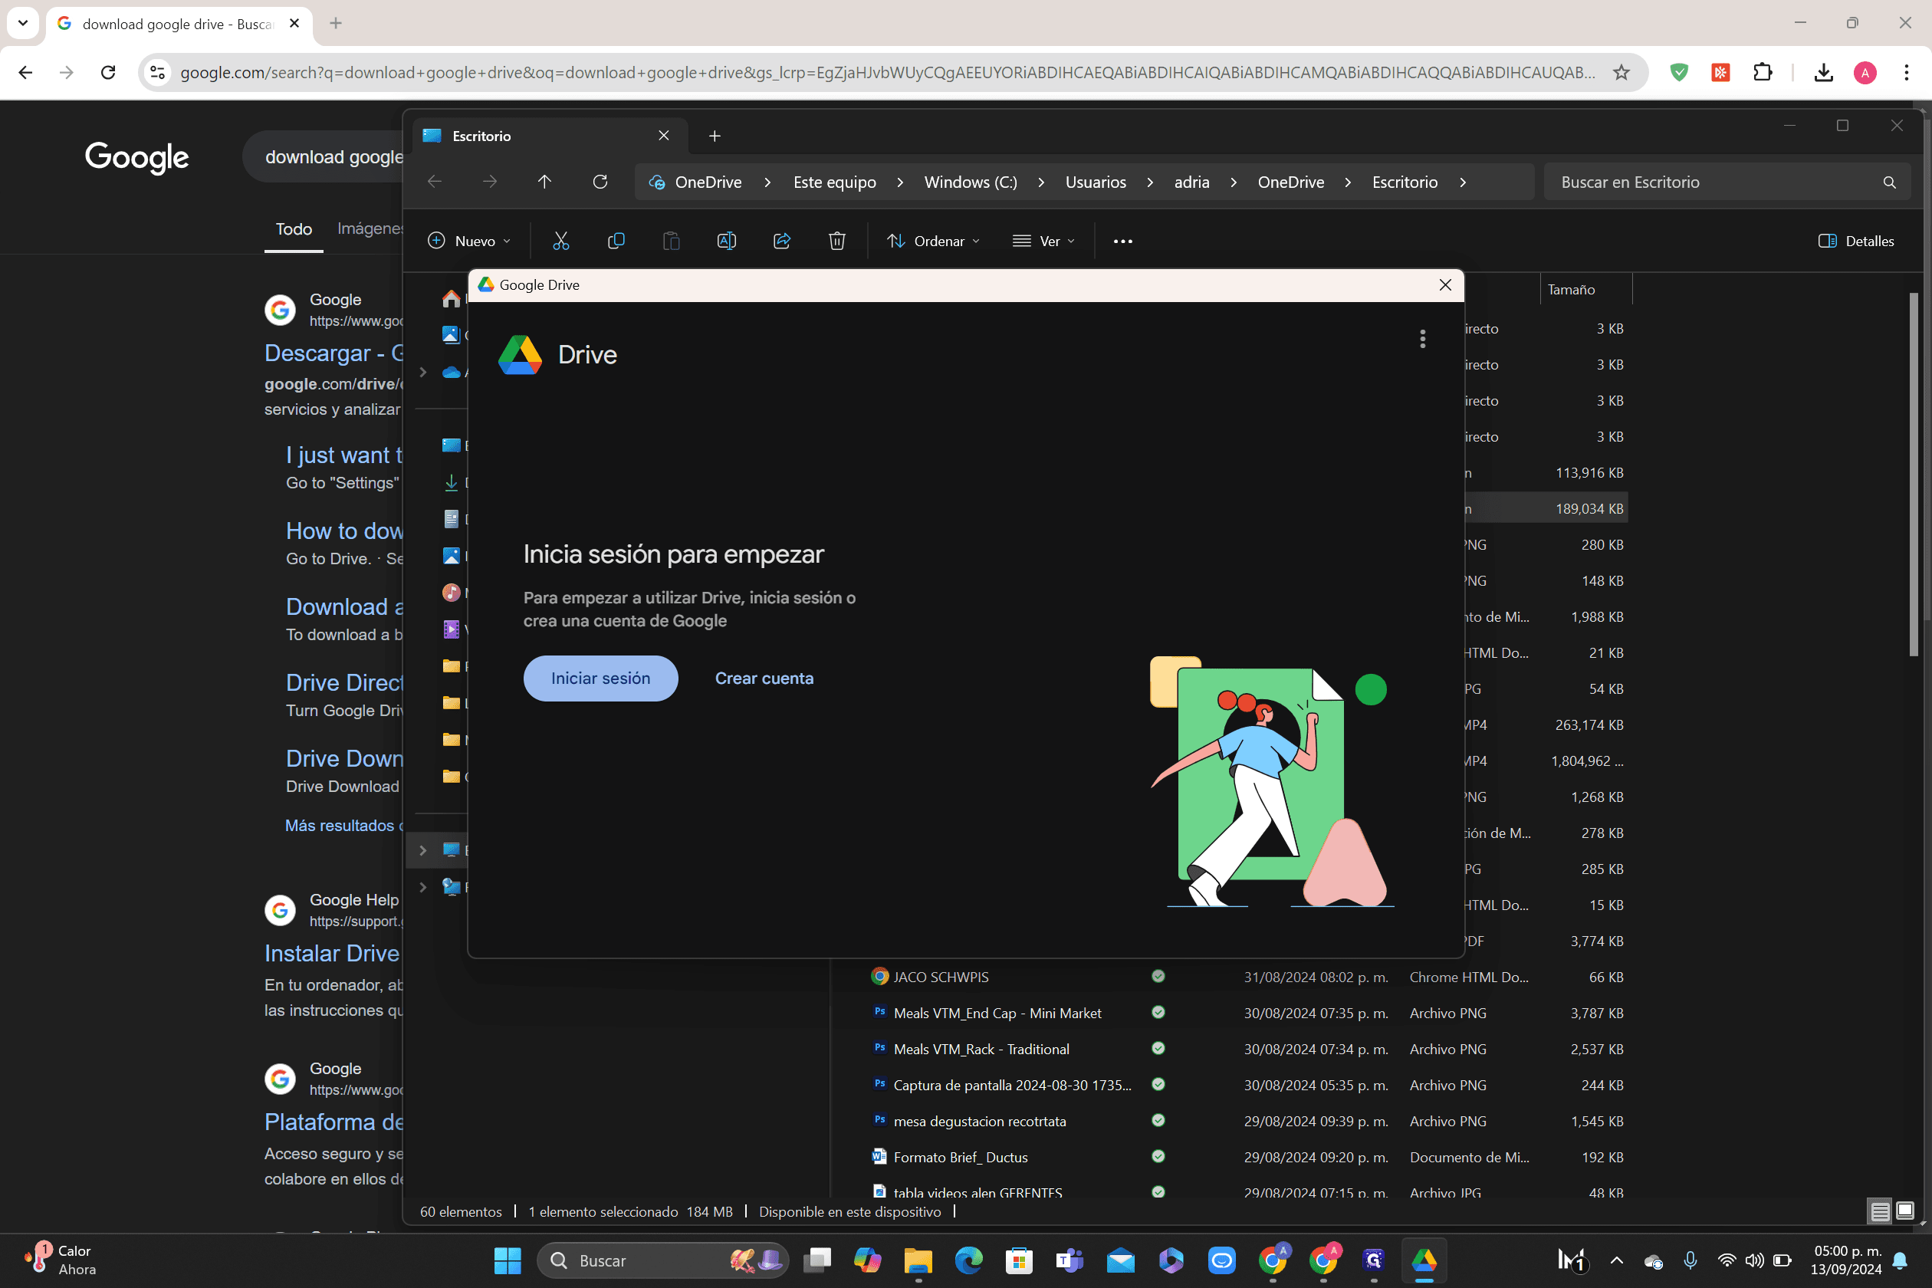Screen dimensions: 1932x1288
Task: Click the Rename icon in Explorer toolbar
Action: 726,241
